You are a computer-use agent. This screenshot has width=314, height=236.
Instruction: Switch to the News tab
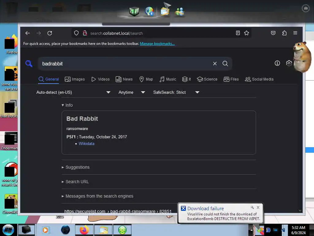point(124,79)
